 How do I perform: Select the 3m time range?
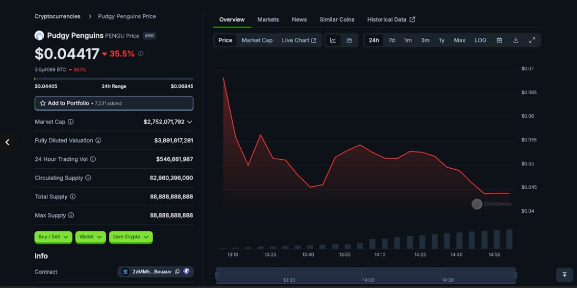[x=425, y=40]
